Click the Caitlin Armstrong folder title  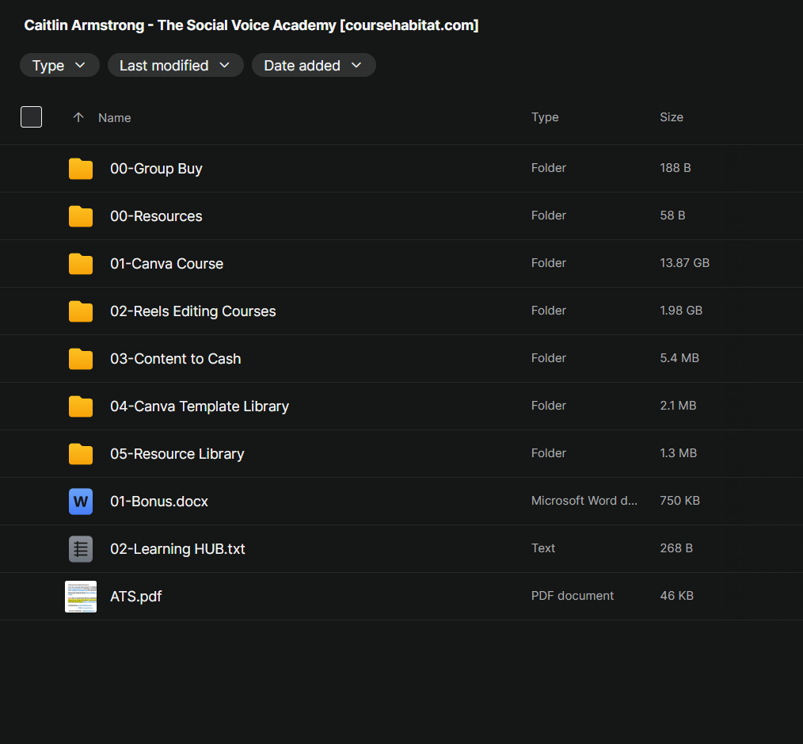click(251, 25)
